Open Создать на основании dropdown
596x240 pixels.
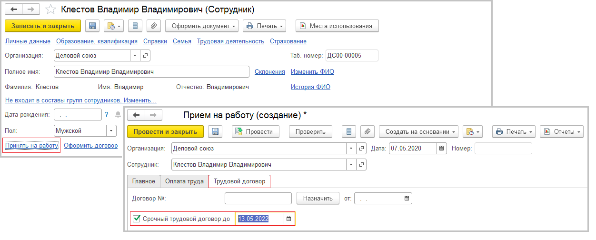pos(419,131)
